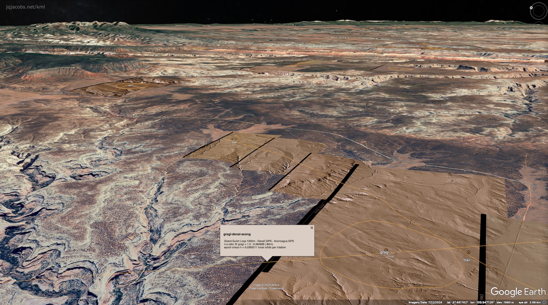The height and width of the screenshot is (305, 548).
Task: Click the Google Earth logo
Action: (x=518, y=292)
